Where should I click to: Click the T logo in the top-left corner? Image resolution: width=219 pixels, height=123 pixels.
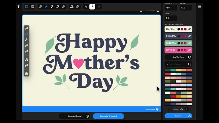(x=19, y=7)
